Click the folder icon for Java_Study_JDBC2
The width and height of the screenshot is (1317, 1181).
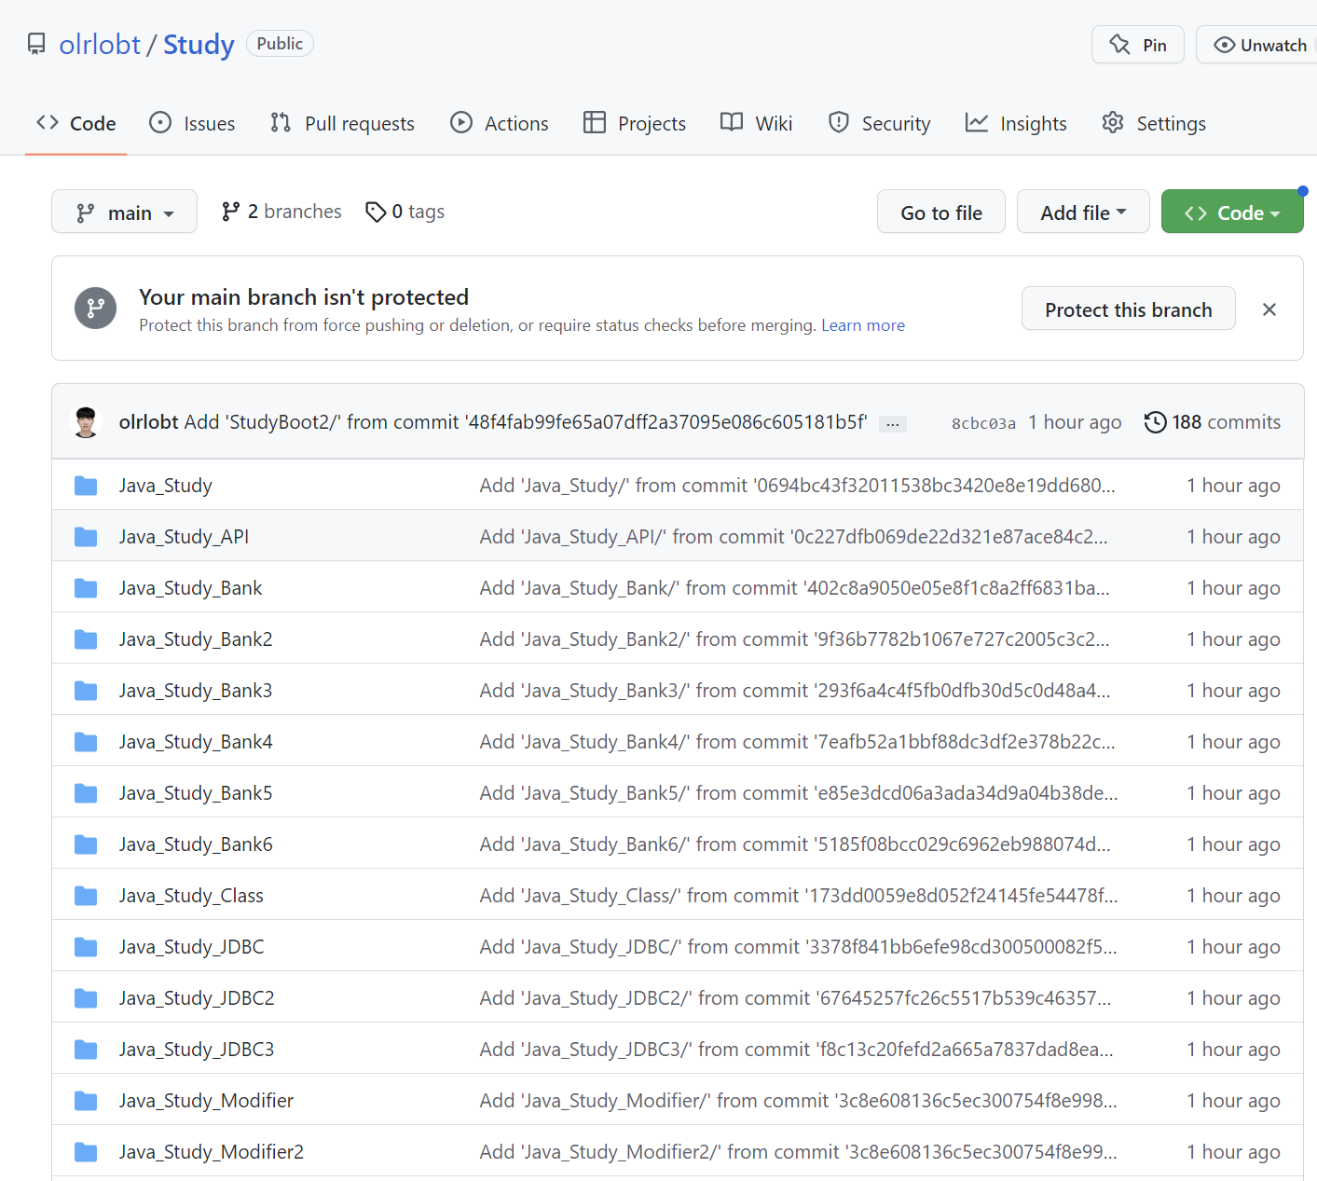[86, 998]
